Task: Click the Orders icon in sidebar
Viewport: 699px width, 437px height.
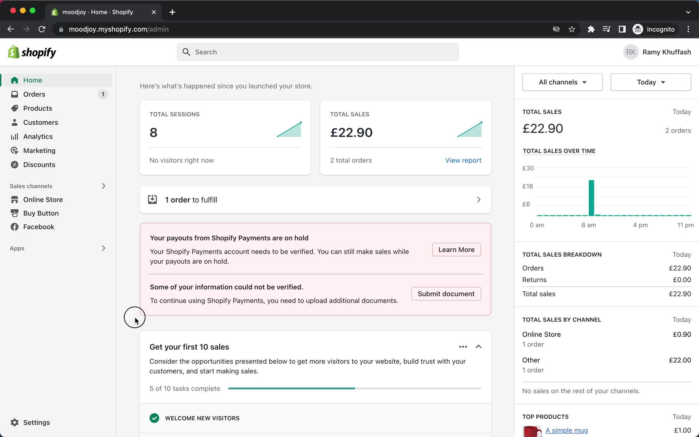Action: click(x=14, y=94)
